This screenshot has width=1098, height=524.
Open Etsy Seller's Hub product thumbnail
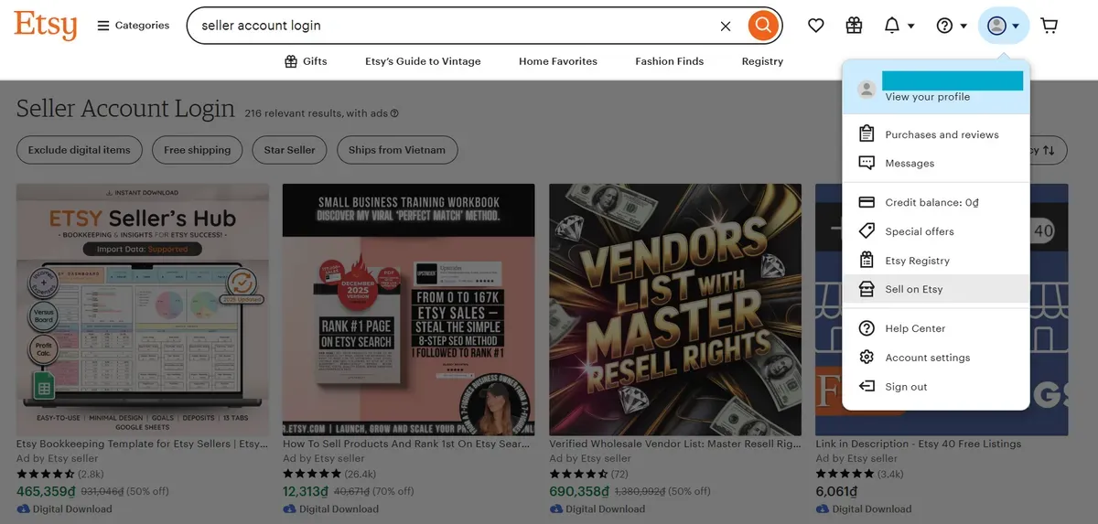click(143, 310)
